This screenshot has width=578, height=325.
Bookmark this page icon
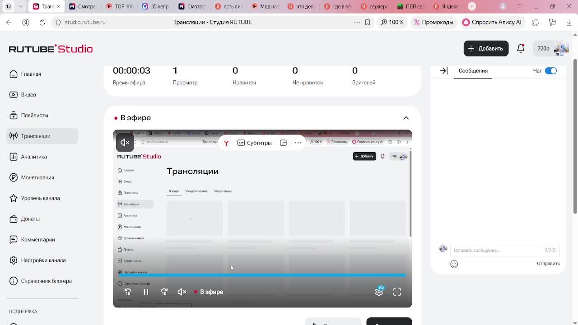tap(368, 22)
